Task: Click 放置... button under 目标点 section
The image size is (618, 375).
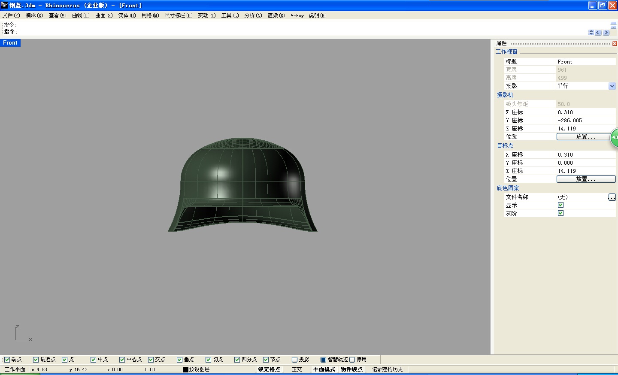Action: [x=586, y=179]
